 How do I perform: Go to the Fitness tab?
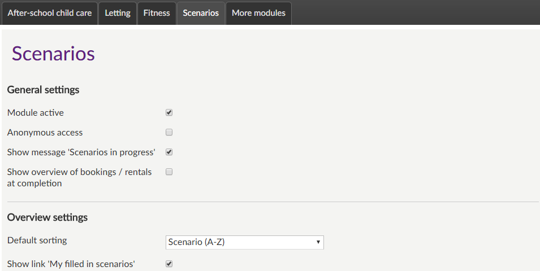157,13
